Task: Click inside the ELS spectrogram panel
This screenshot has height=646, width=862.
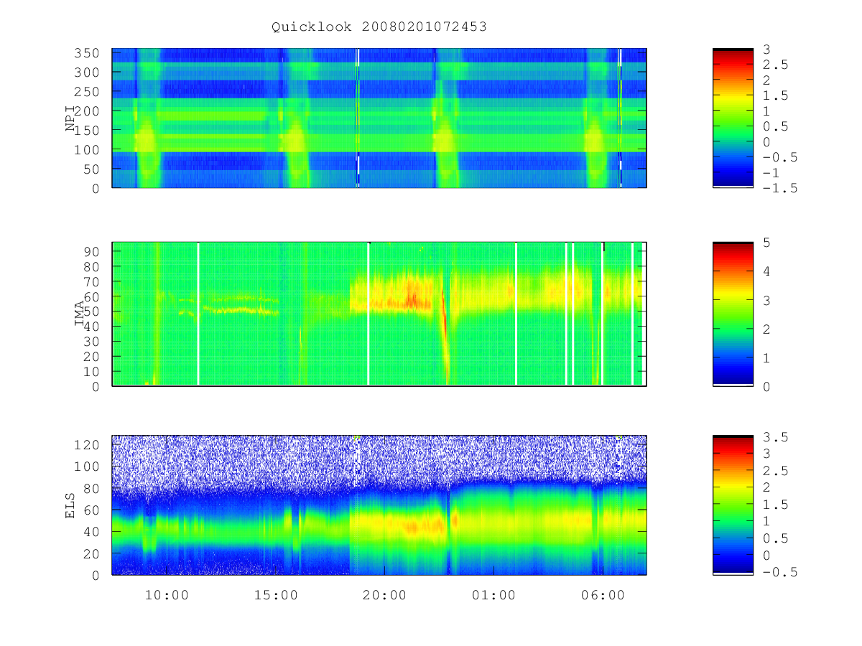Action: tap(379, 505)
